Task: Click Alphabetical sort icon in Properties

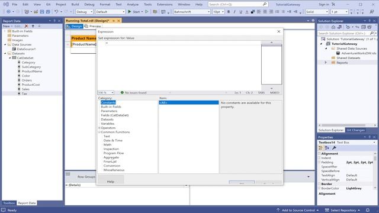Action: click(x=327, y=148)
